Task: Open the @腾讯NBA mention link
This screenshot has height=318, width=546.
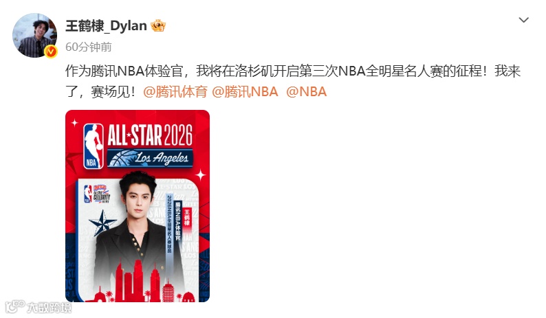Action: tap(245, 92)
